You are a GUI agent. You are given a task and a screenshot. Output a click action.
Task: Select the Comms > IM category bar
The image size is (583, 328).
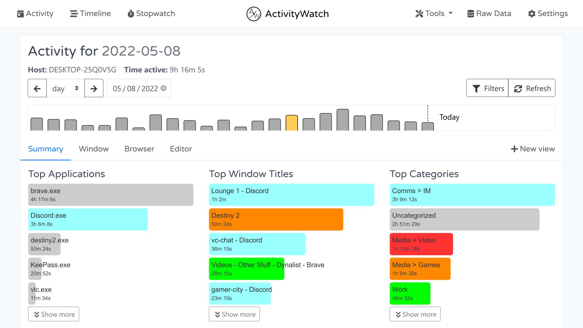(472, 195)
